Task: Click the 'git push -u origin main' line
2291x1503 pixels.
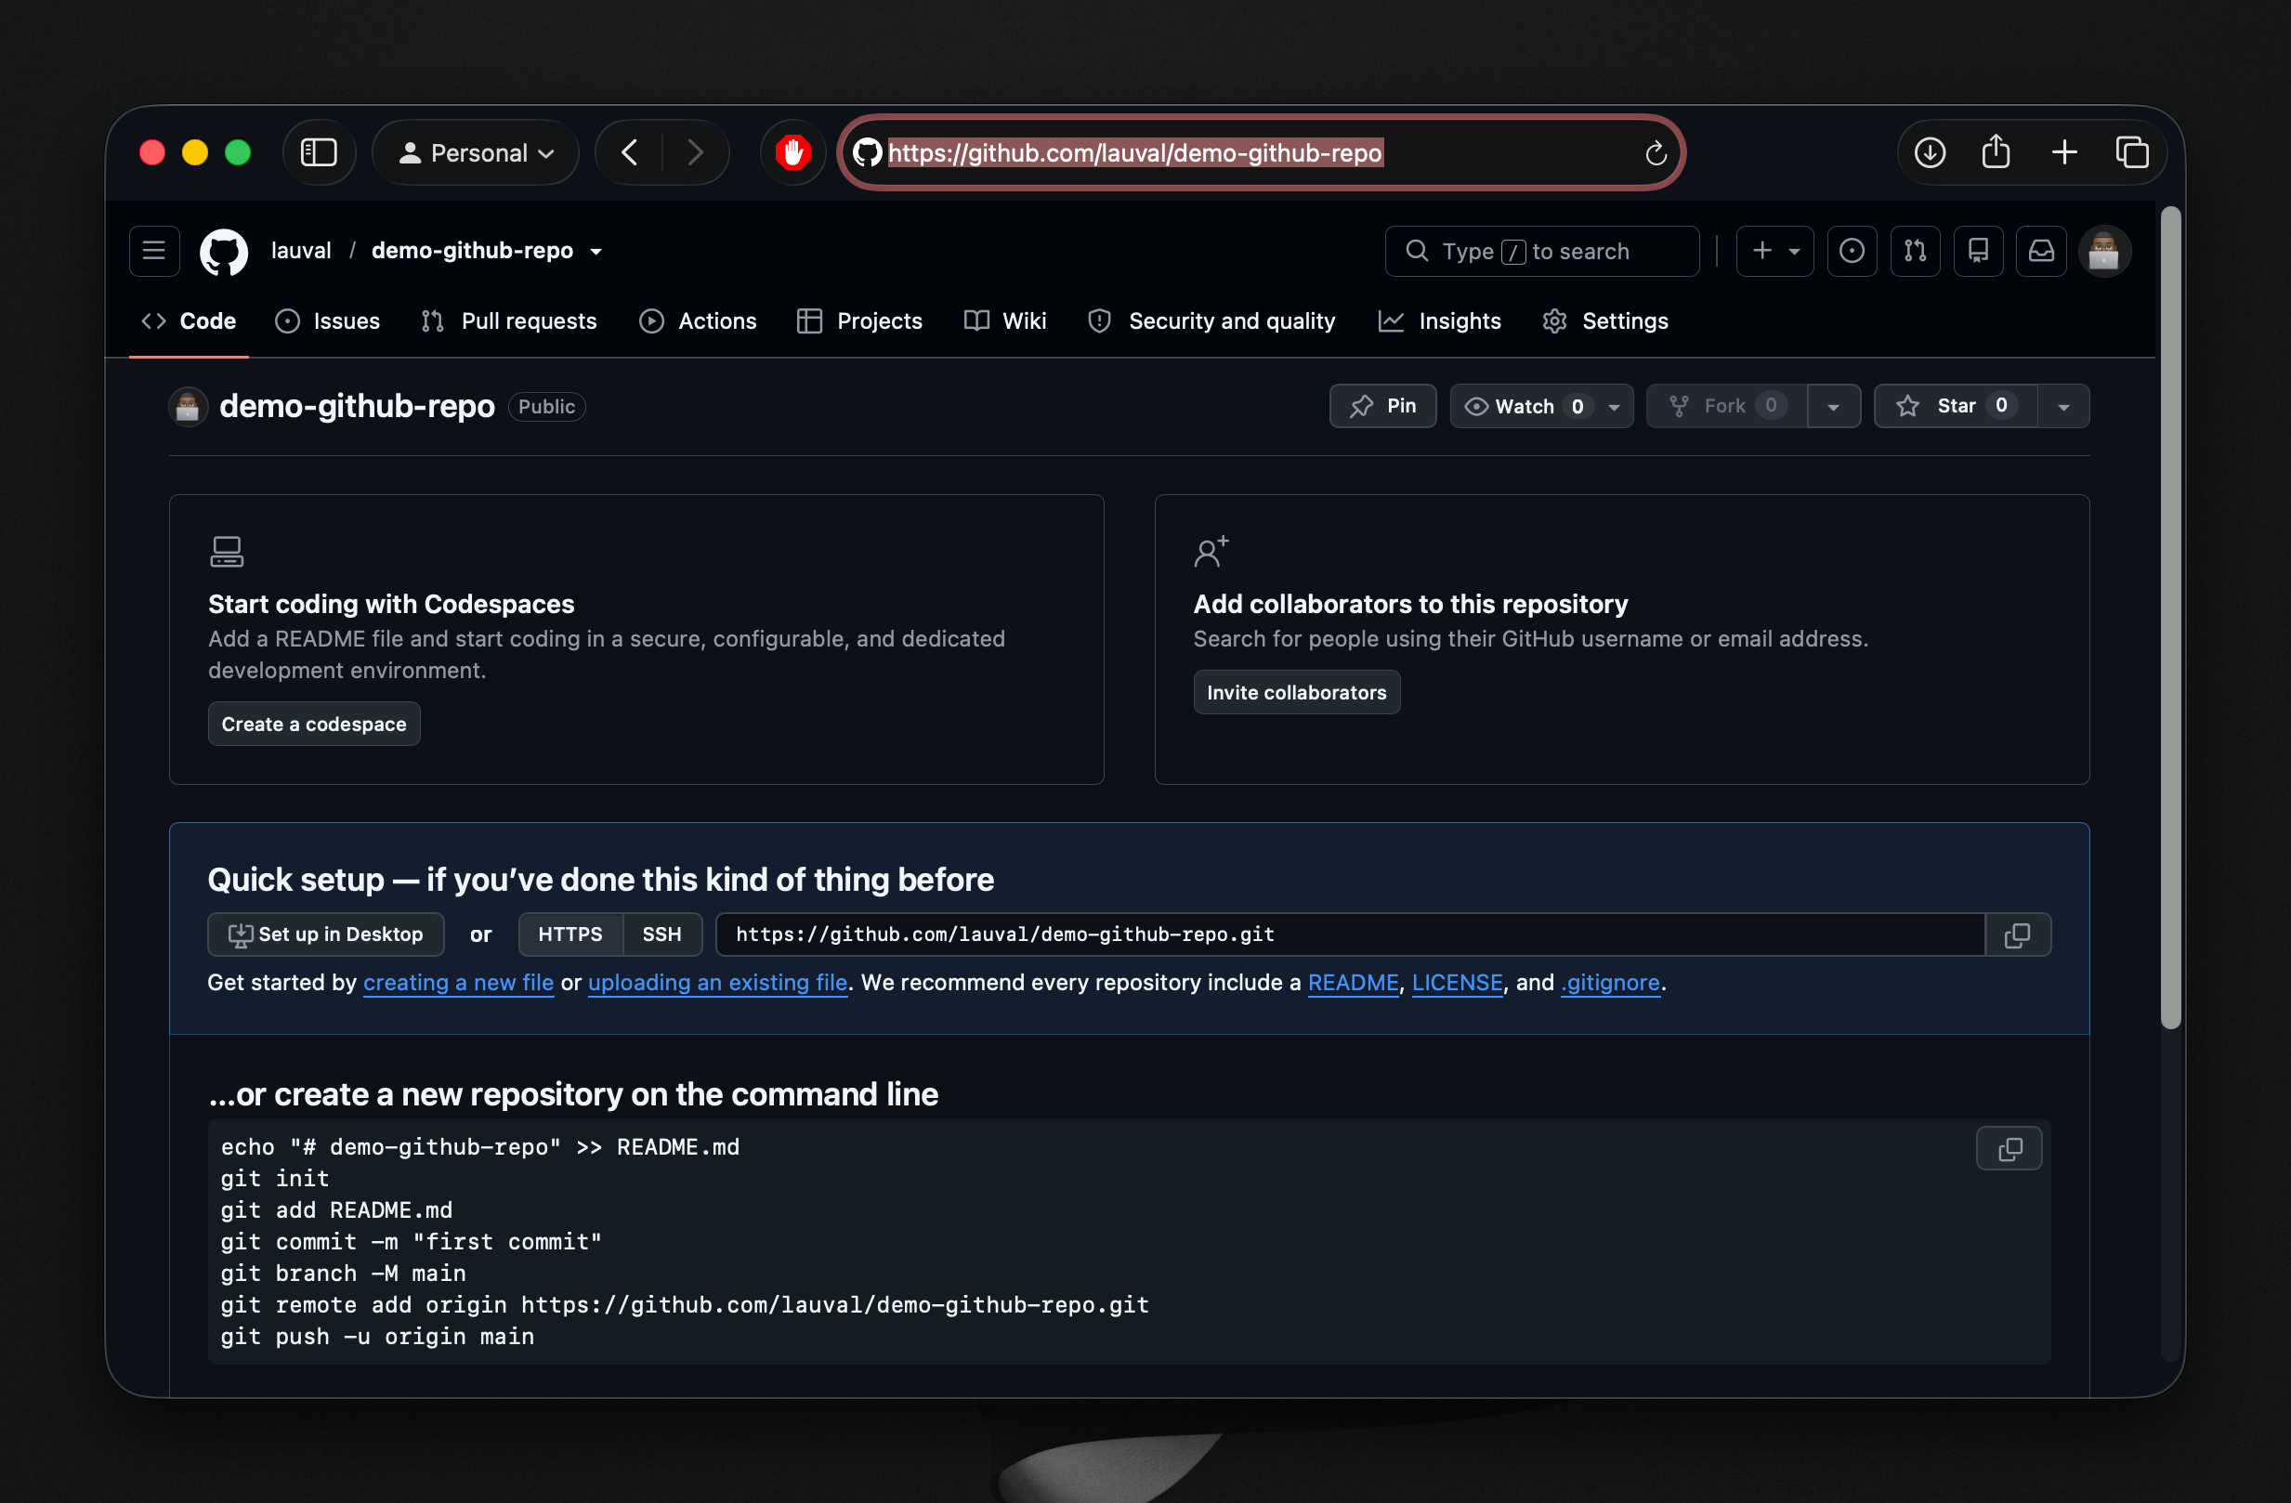Action: (377, 1337)
